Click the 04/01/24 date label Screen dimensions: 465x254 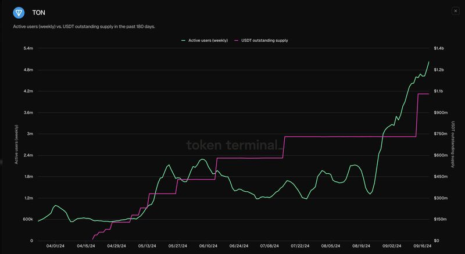55,246
